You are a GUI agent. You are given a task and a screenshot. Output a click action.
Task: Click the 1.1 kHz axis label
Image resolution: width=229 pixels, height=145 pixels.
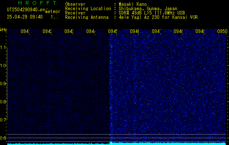pos(3,47)
